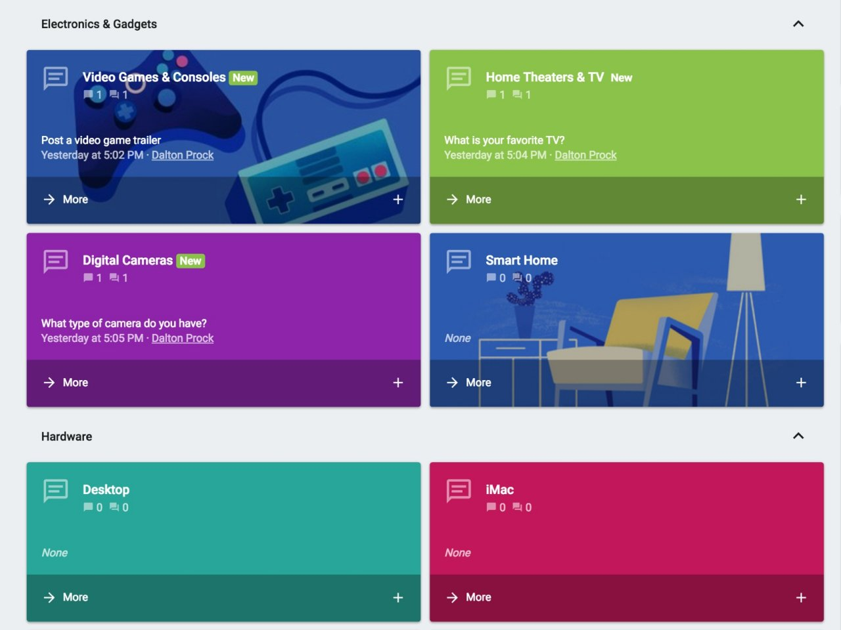Open 'What is your favorite TV?' thread

click(x=504, y=140)
